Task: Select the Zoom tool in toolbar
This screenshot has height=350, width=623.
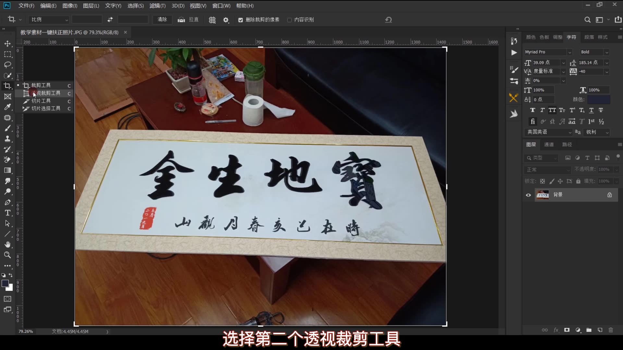Action: [7, 255]
